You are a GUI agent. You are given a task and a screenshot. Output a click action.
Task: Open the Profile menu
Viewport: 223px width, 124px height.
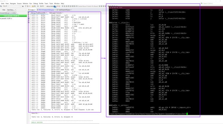click(x=41, y=3)
